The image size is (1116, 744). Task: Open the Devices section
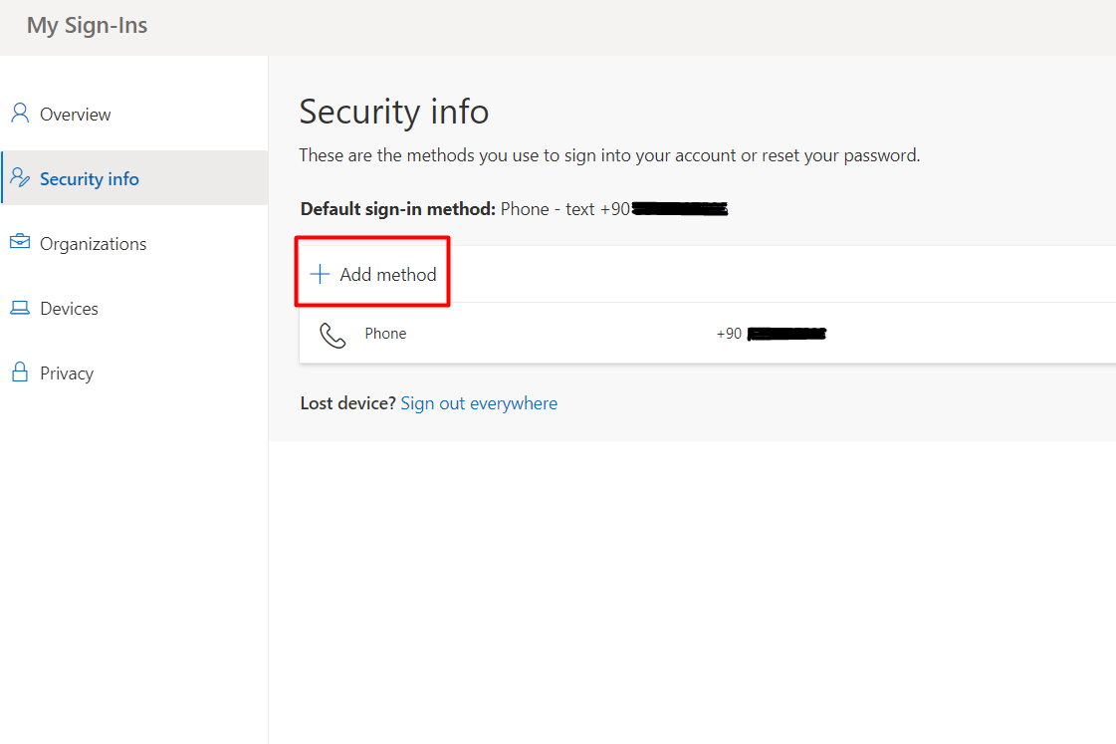click(x=69, y=309)
